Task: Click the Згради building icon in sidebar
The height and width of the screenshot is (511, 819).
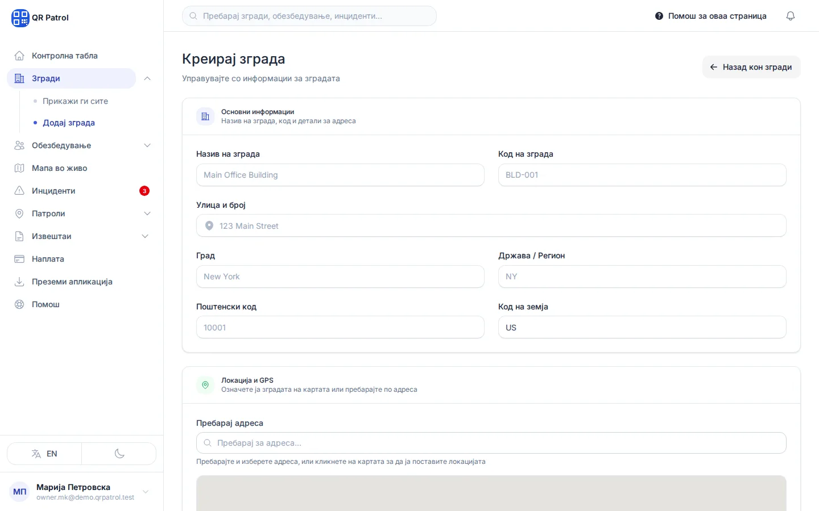Action: click(x=19, y=78)
